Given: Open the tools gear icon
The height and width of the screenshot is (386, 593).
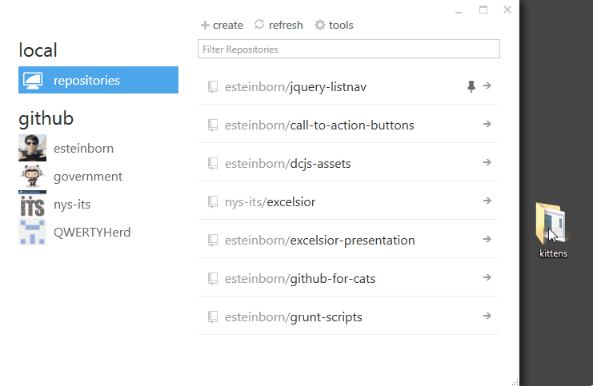Looking at the screenshot, I should tap(320, 25).
